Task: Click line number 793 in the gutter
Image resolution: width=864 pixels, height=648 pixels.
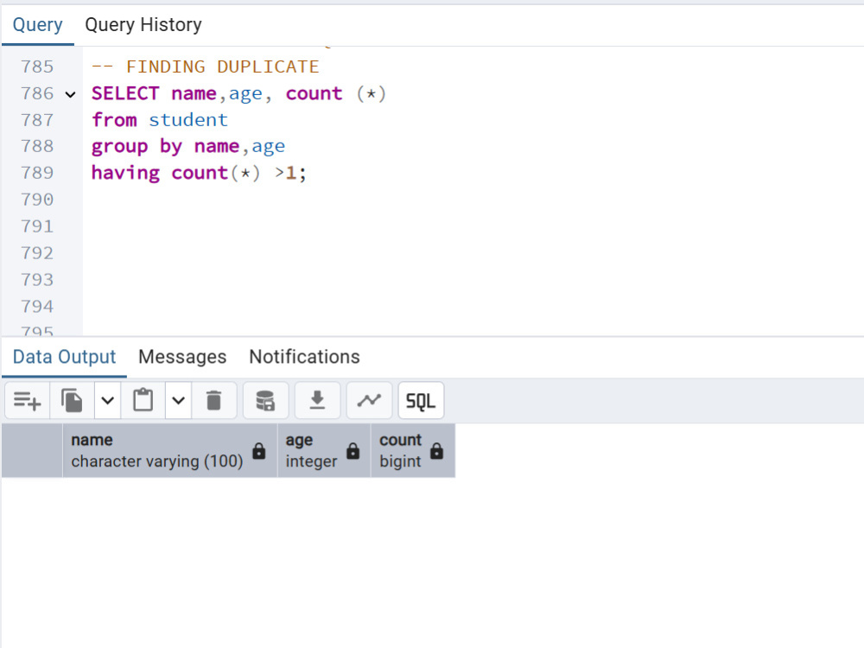Action: (x=37, y=280)
